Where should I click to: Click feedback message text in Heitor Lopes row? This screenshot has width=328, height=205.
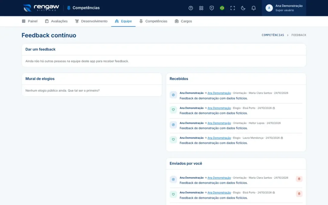coord(214,128)
